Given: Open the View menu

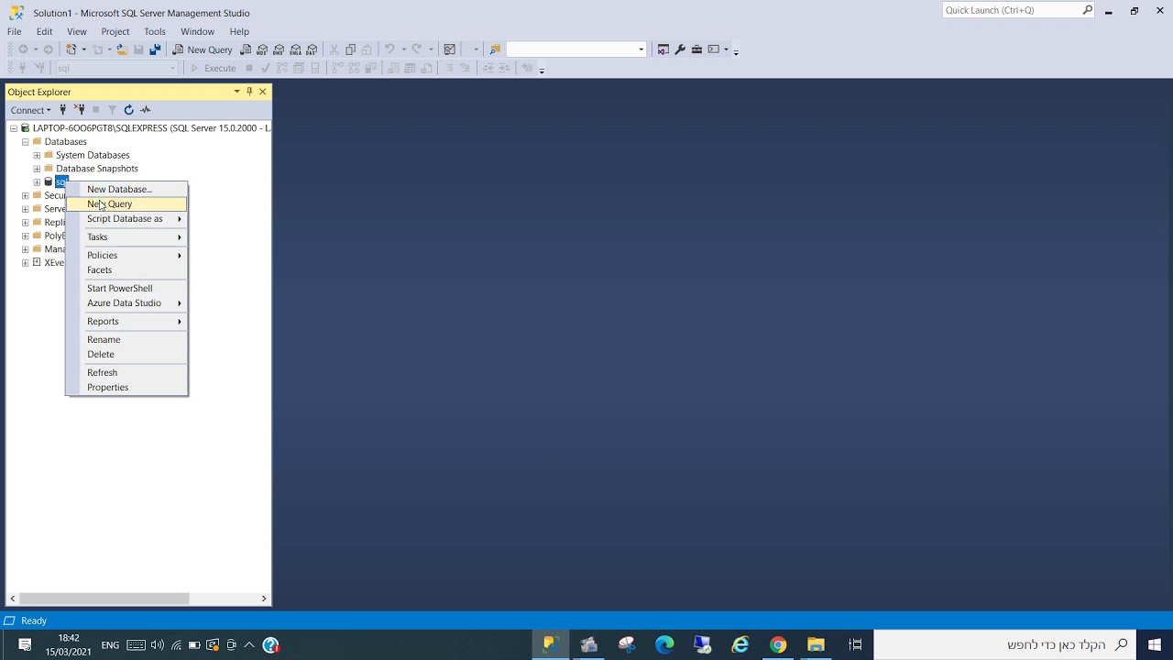Looking at the screenshot, I should [77, 31].
